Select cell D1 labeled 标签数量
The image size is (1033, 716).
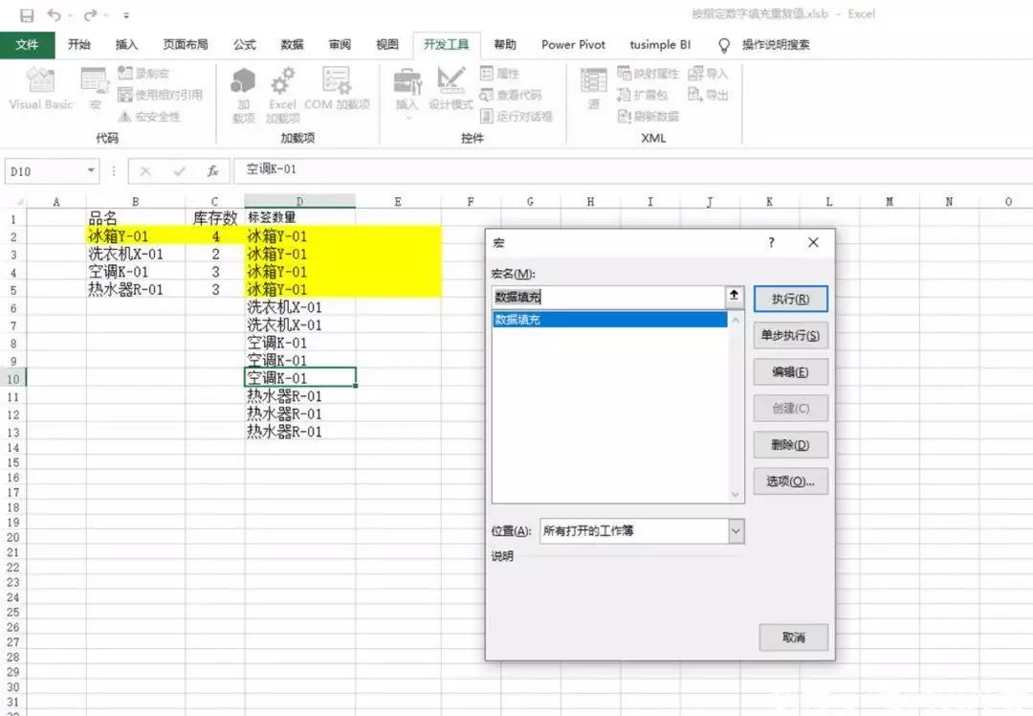coord(299,217)
